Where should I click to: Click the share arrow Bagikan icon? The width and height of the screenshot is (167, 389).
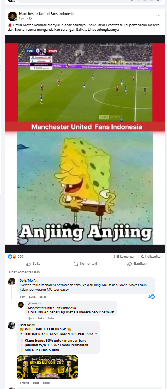tap(129, 264)
